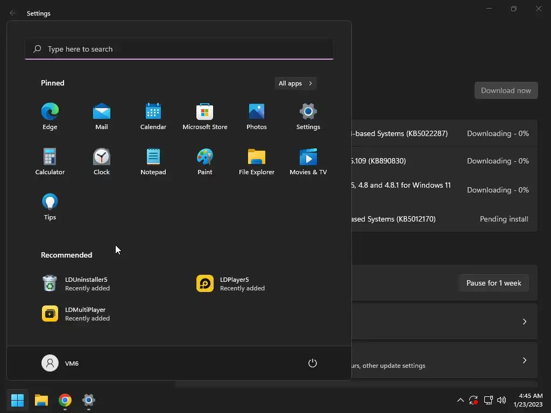Launch the Photos app

pos(257,117)
